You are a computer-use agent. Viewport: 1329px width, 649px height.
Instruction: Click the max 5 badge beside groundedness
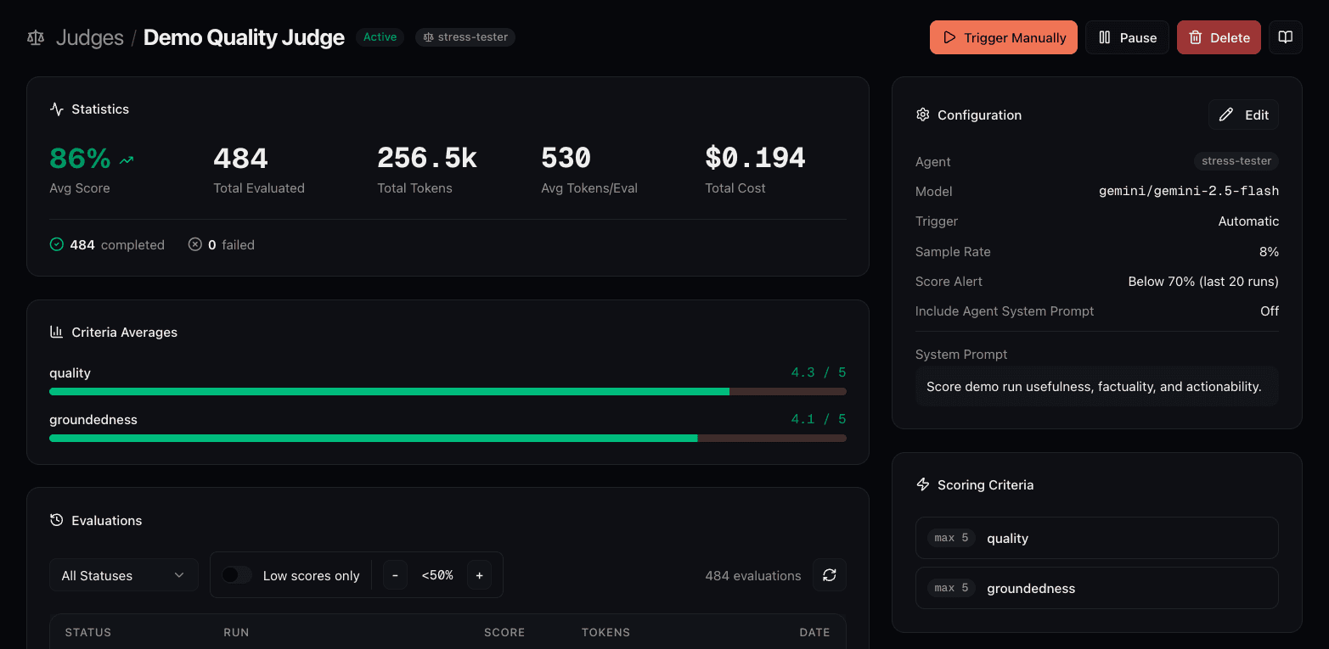(x=951, y=588)
